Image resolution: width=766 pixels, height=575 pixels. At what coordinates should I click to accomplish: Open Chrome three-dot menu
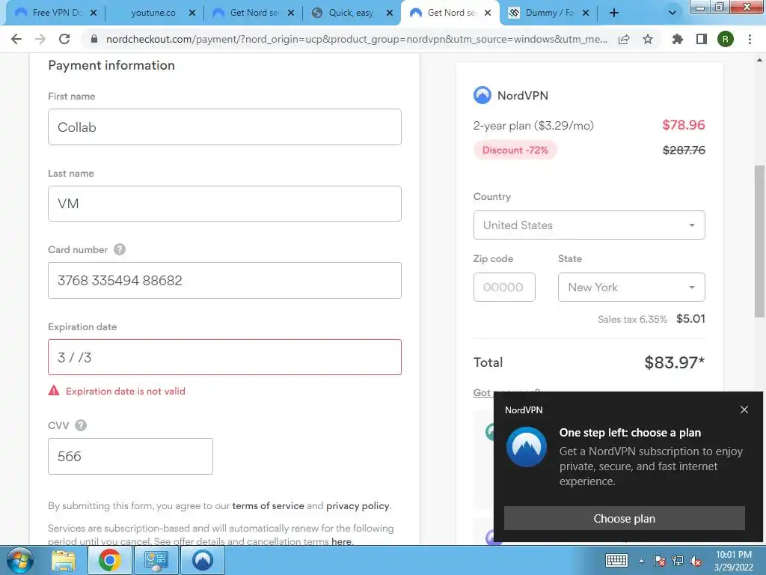click(750, 39)
